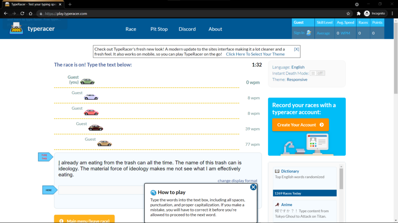Click the Incognito profile icon
The height and width of the screenshot is (223, 398).
[x=367, y=14]
